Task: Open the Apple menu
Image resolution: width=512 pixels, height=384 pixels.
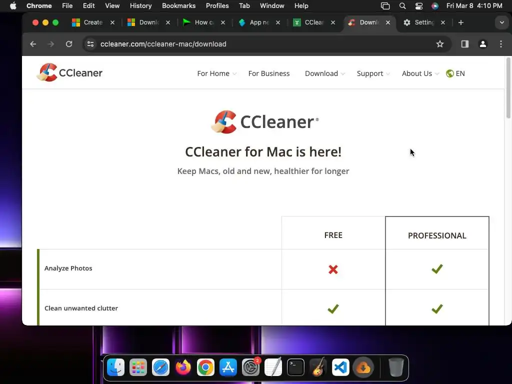Action: point(13,6)
